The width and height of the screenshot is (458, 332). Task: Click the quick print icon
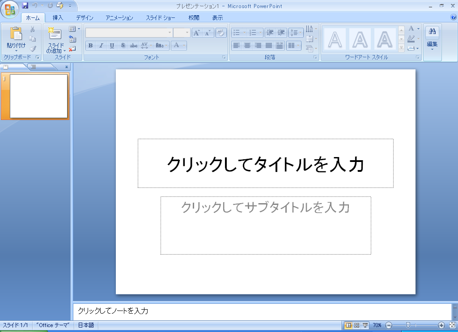tap(60, 5)
